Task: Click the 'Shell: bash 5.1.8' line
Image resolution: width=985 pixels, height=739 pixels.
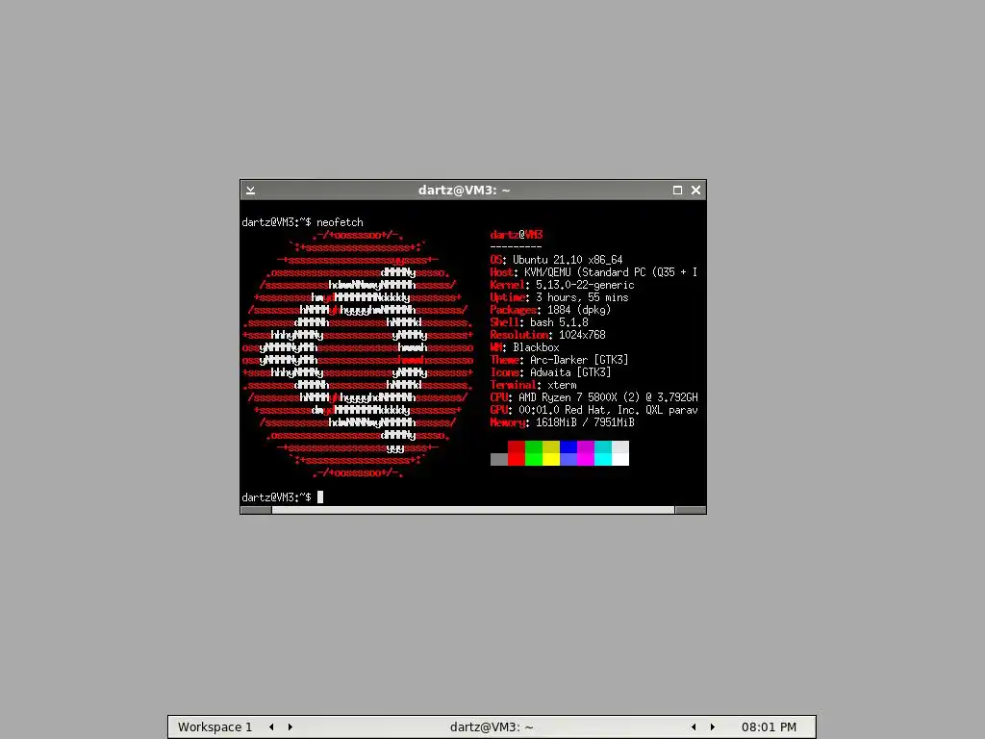Action: [539, 322]
